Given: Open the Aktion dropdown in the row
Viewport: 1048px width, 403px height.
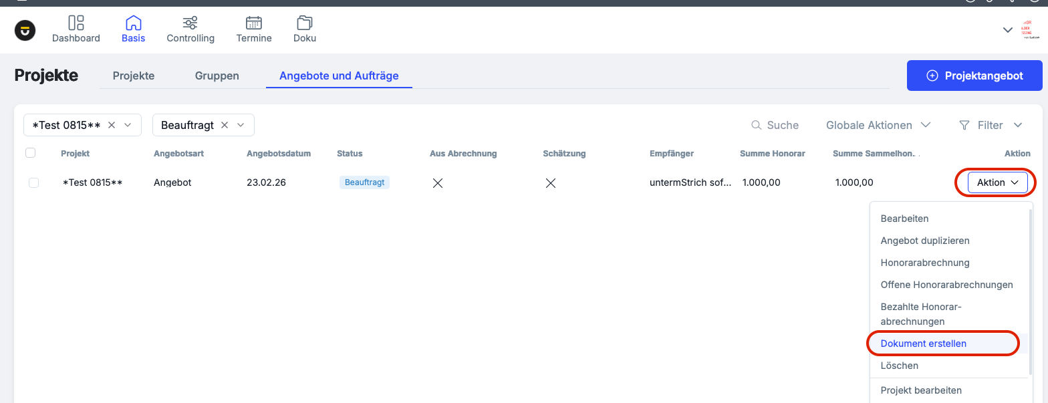Looking at the screenshot, I should tap(997, 182).
